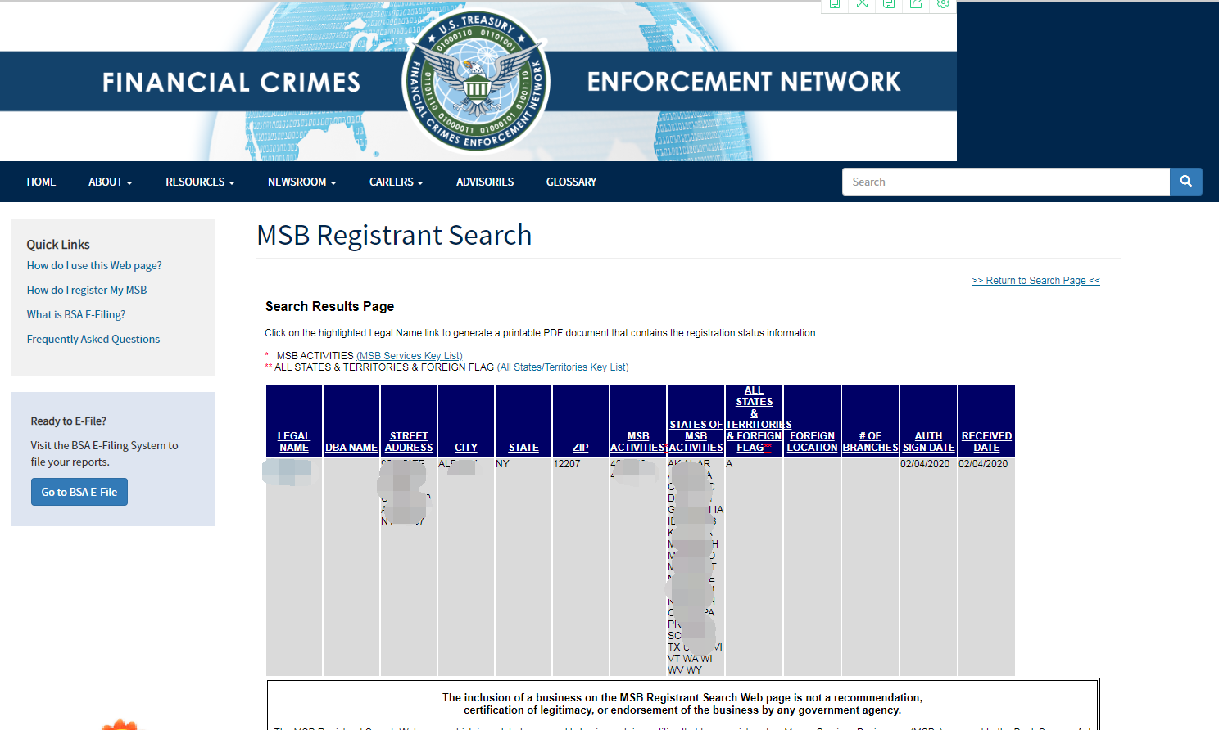Click the Go to BSA E-File button
1219x730 pixels.
click(x=79, y=491)
